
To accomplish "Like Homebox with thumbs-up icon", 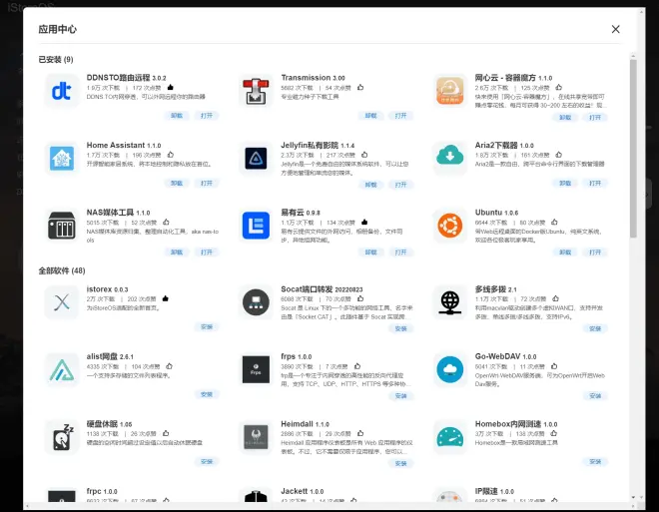I will point(553,433).
